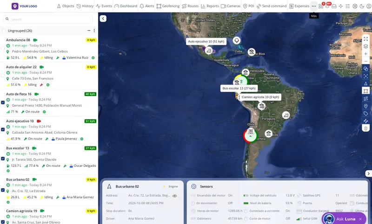Viewport: 372px width, 224px height.
Task: Click the fullscreen map icon
Action: 365,39
